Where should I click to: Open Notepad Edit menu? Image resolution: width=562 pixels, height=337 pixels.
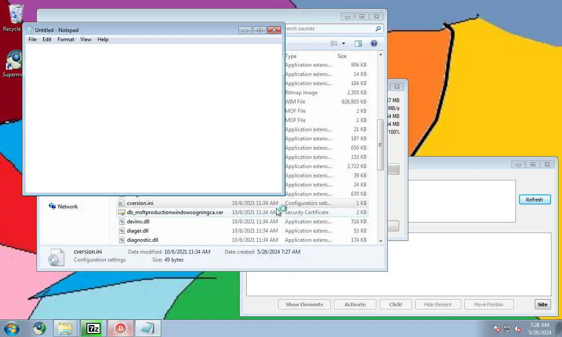pyautogui.click(x=47, y=39)
